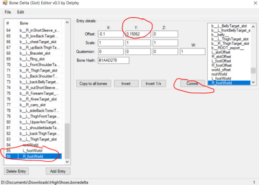Click bone list scroll down arrow
This screenshot has height=185, width=259.
point(67,161)
